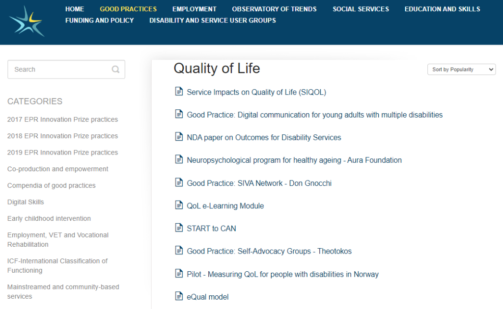Go to the Home menu item

(75, 9)
